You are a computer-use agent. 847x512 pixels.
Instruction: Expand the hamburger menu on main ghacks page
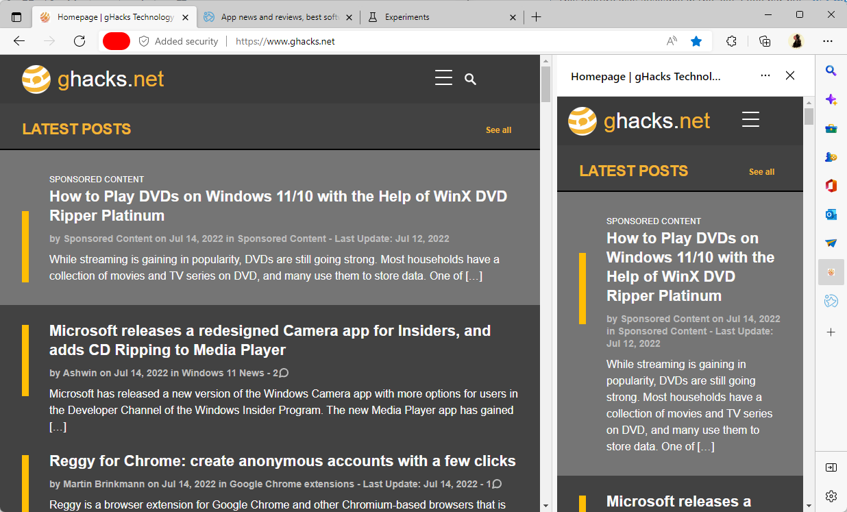[x=443, y=78]
